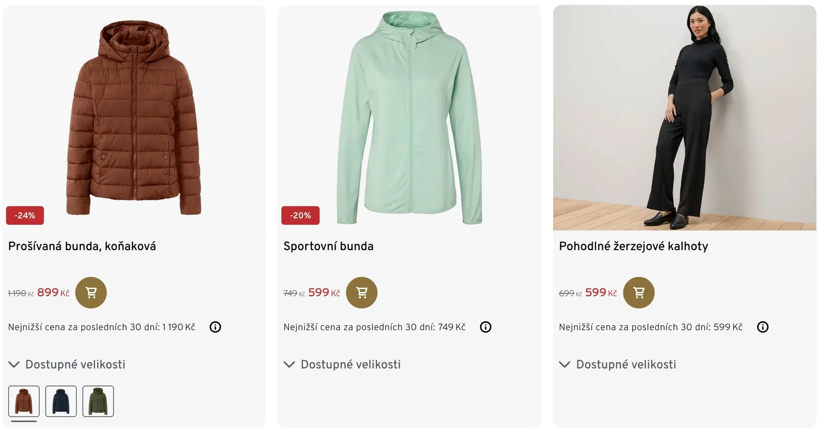Select the navy blue jacket color variant
The width and height of the screenshot is (819, 431).
click(61, 401)
